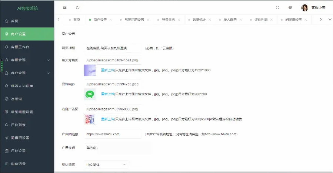Collapse the sidebar with the menu-fold icon

65,7
